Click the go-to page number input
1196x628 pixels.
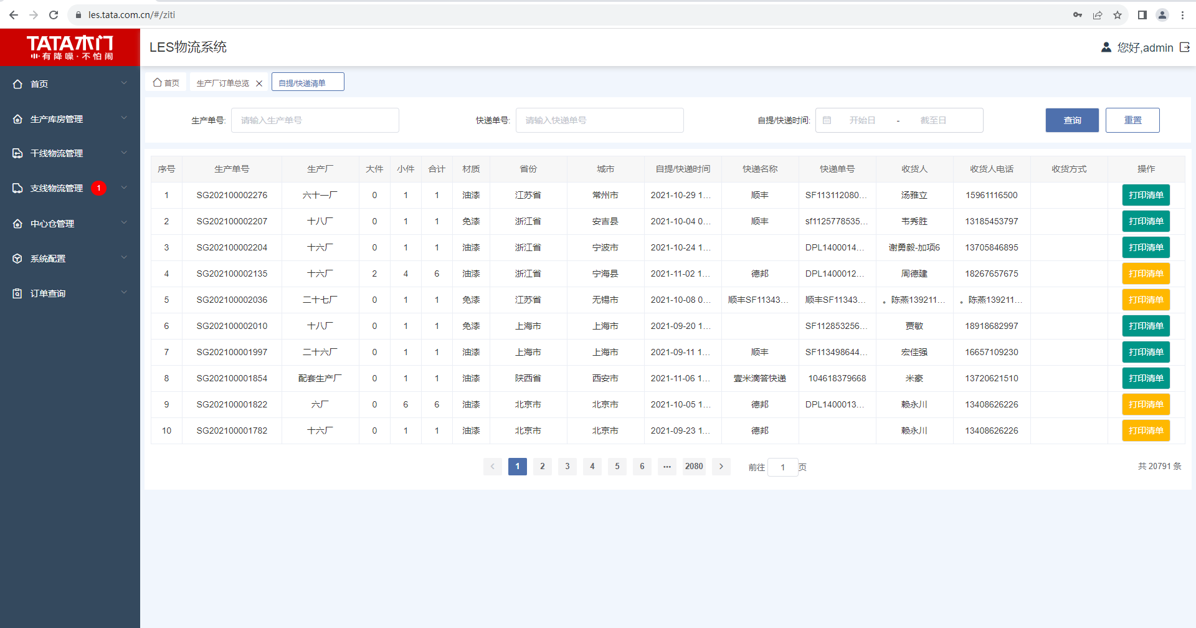click(x=783, y=467)
